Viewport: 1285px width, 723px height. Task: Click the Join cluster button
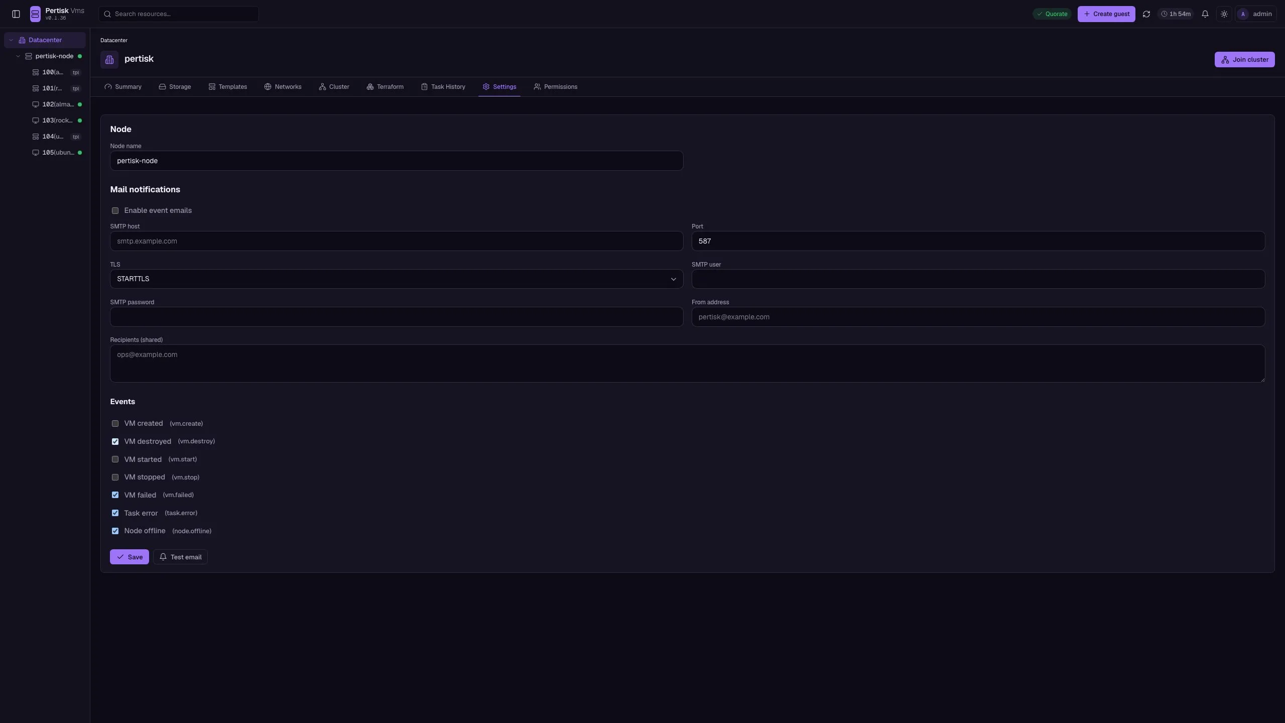pos(1244,60)
